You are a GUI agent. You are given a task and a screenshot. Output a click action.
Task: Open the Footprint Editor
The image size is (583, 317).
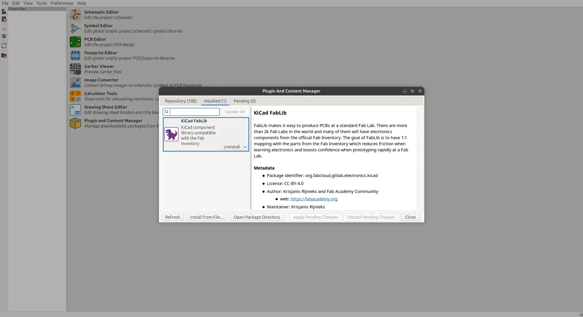(75, 56)
